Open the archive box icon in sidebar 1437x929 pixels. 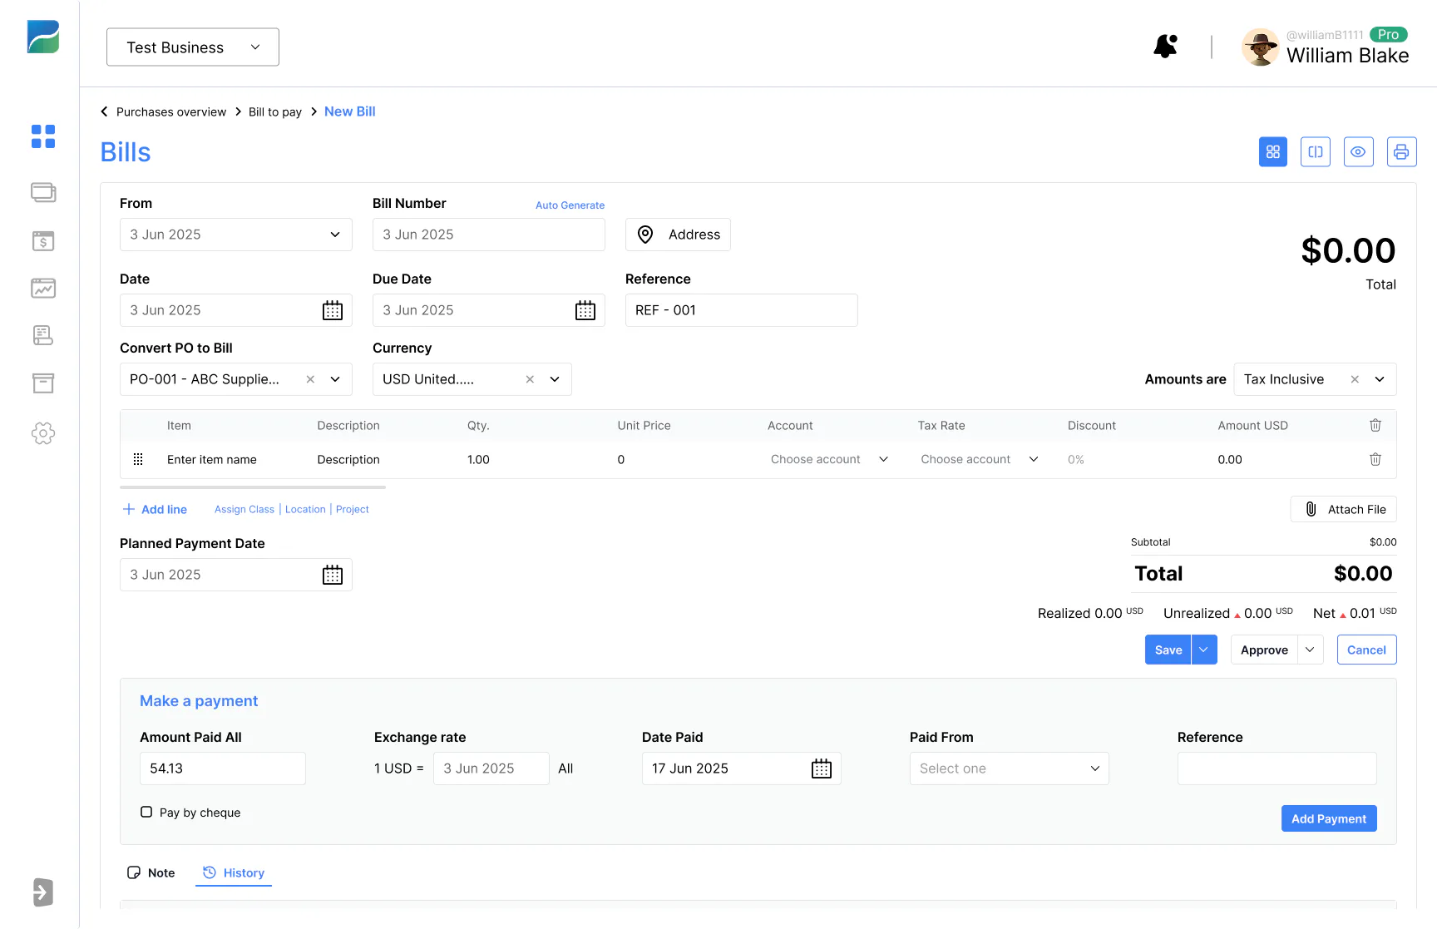coord(43,383)
